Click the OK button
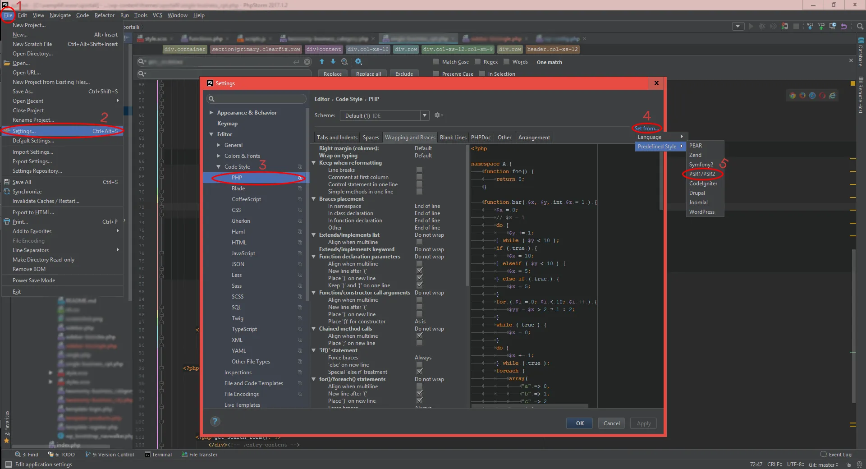The height and width of the screenshot is (469, 866). tap(580, 423)
